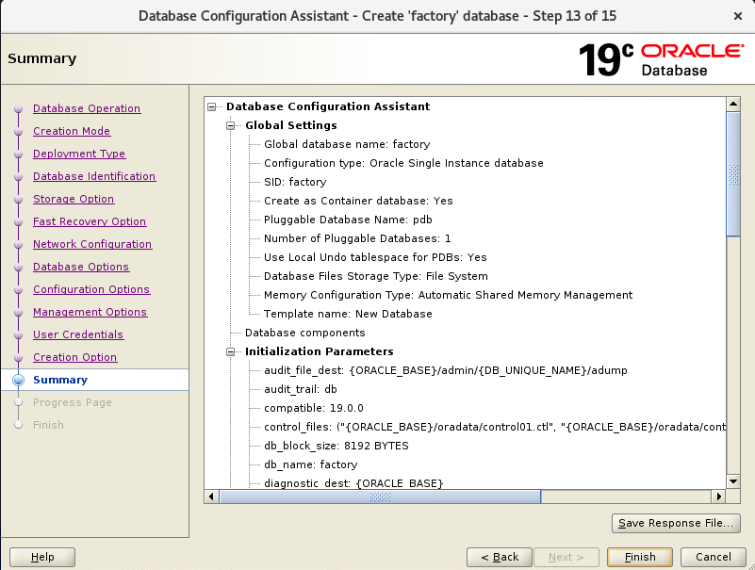
Task: Click the vertical scrollbar up arrow
Action: [733, 104]
